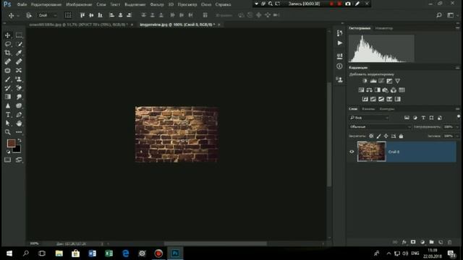Select the Path Selection arrow tool
The image size is (463, 260).
(8, 123)
